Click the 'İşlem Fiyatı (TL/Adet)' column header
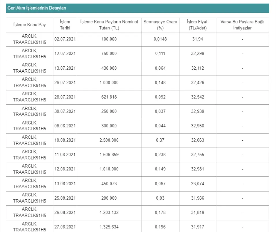This screenshot has width=277, height=232. (x=197, y=25)
